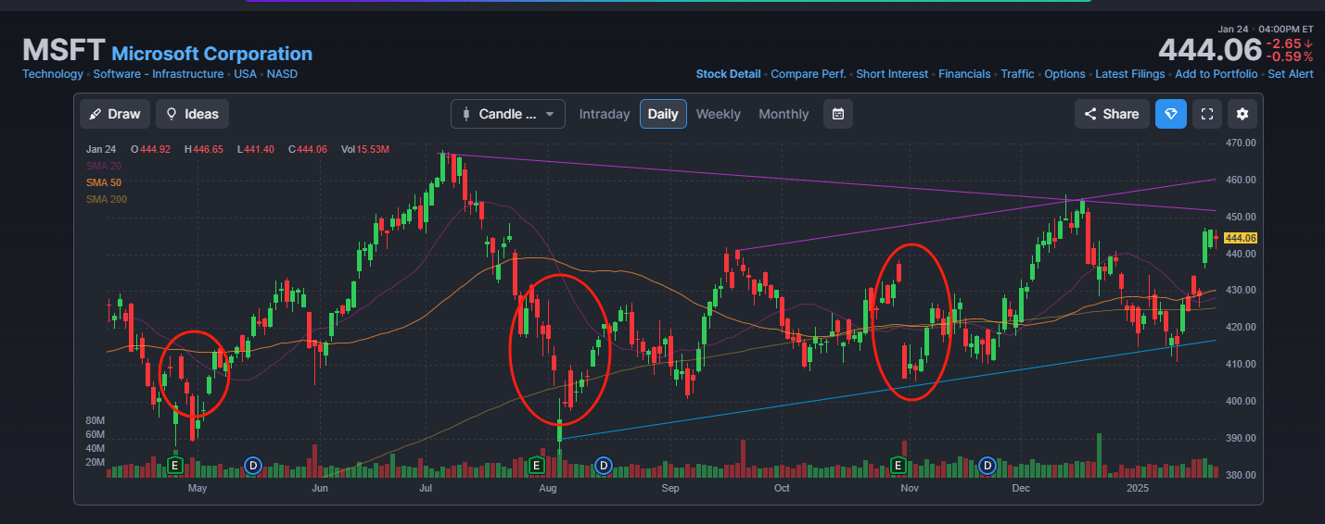Click the blue diamond premium icon
1325x524 pixels.
coord(1171,114)
